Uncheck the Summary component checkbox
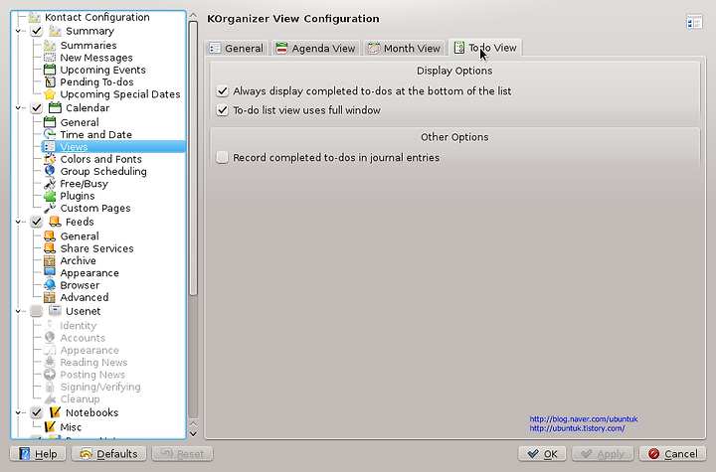 click(36, 31)
